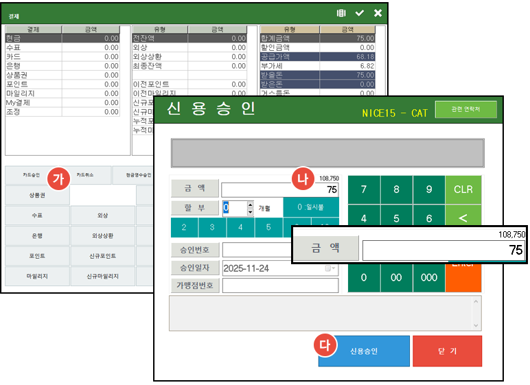Screen dimensions: 530x385
Task: Select the 현금 row in payment table
Action: click(62, 38)
